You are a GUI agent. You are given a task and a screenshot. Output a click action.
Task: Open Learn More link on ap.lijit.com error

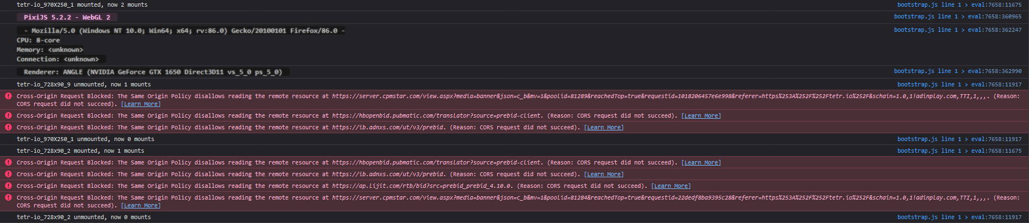click(x=671, y=186)
